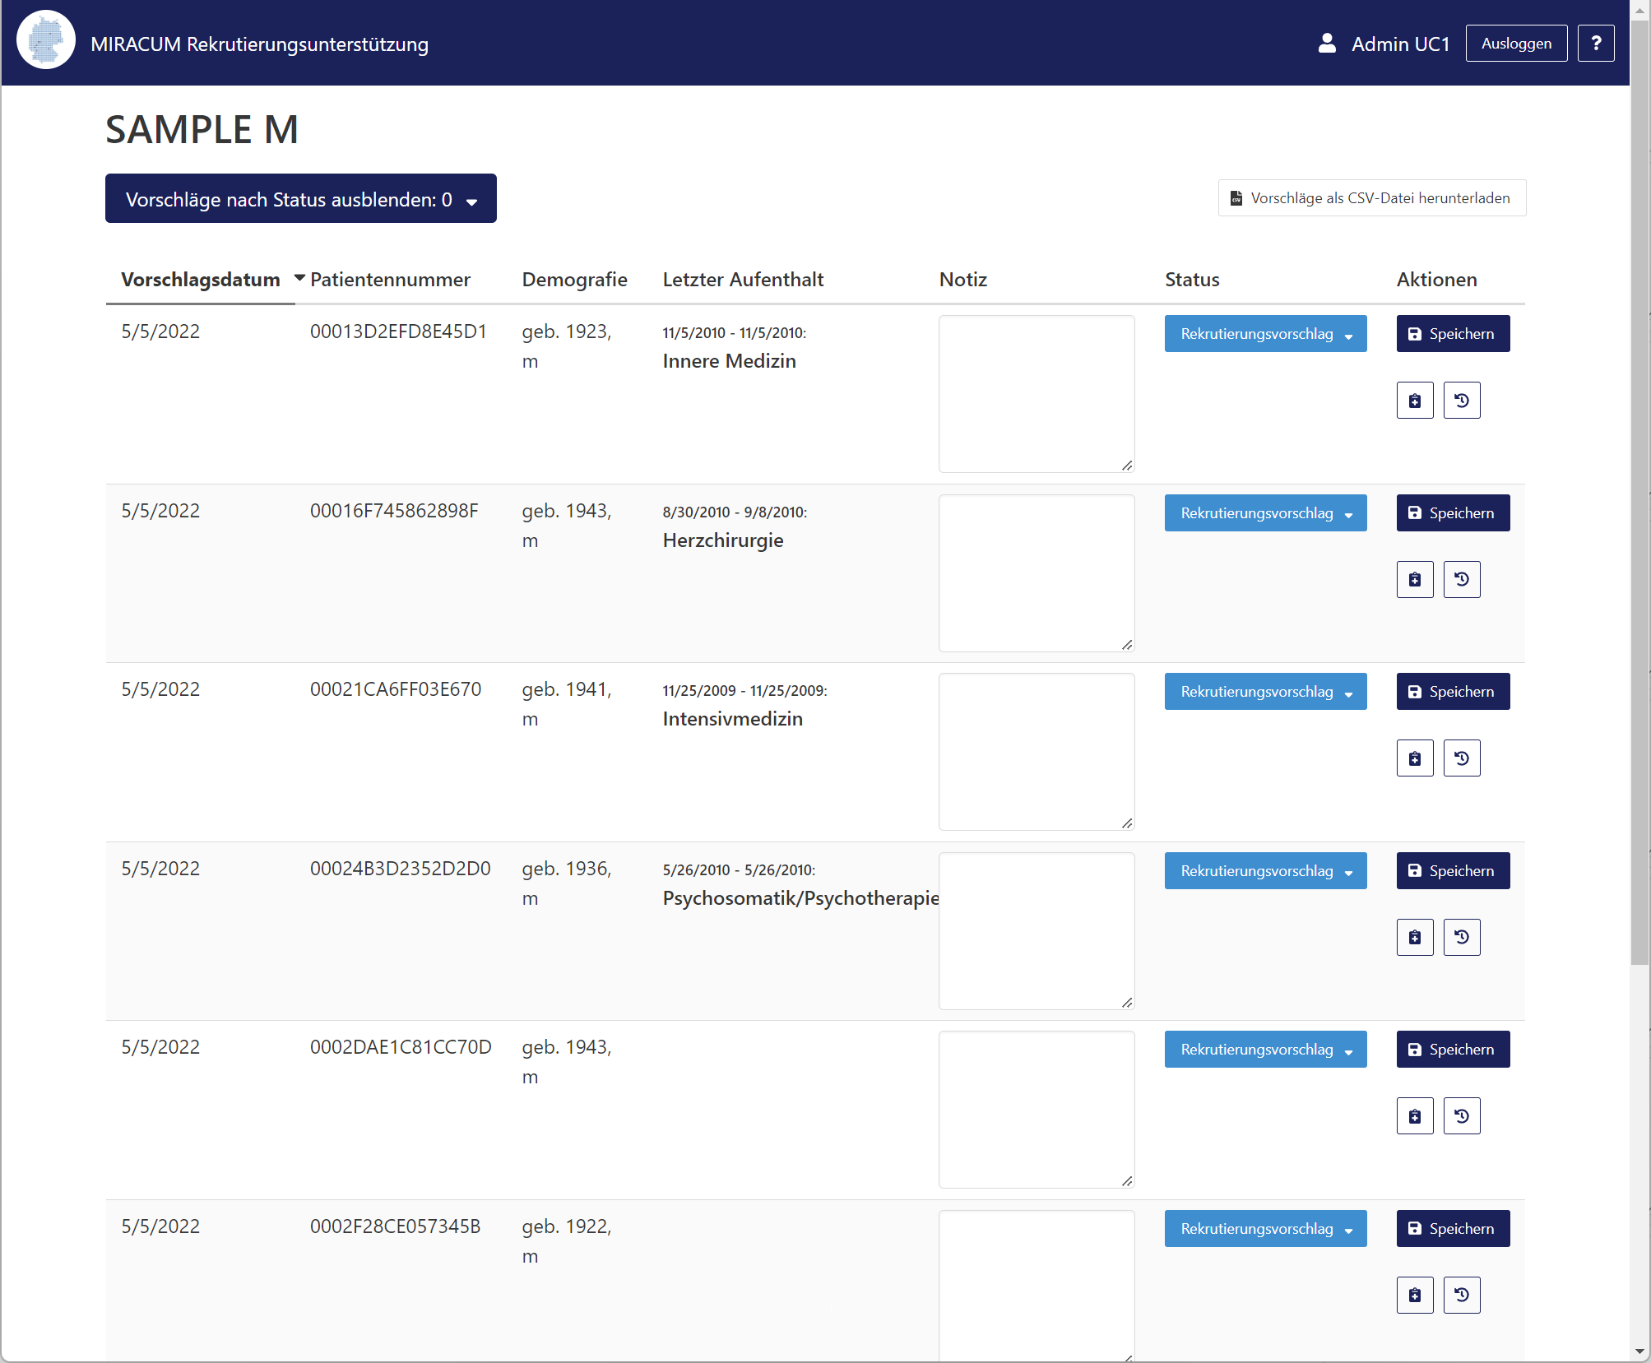Image resolution: width=1651 pixels, height=1363 pixels.
Task: Save row for patient 00021CA6FF03E670
Action: click(1453, 692)
